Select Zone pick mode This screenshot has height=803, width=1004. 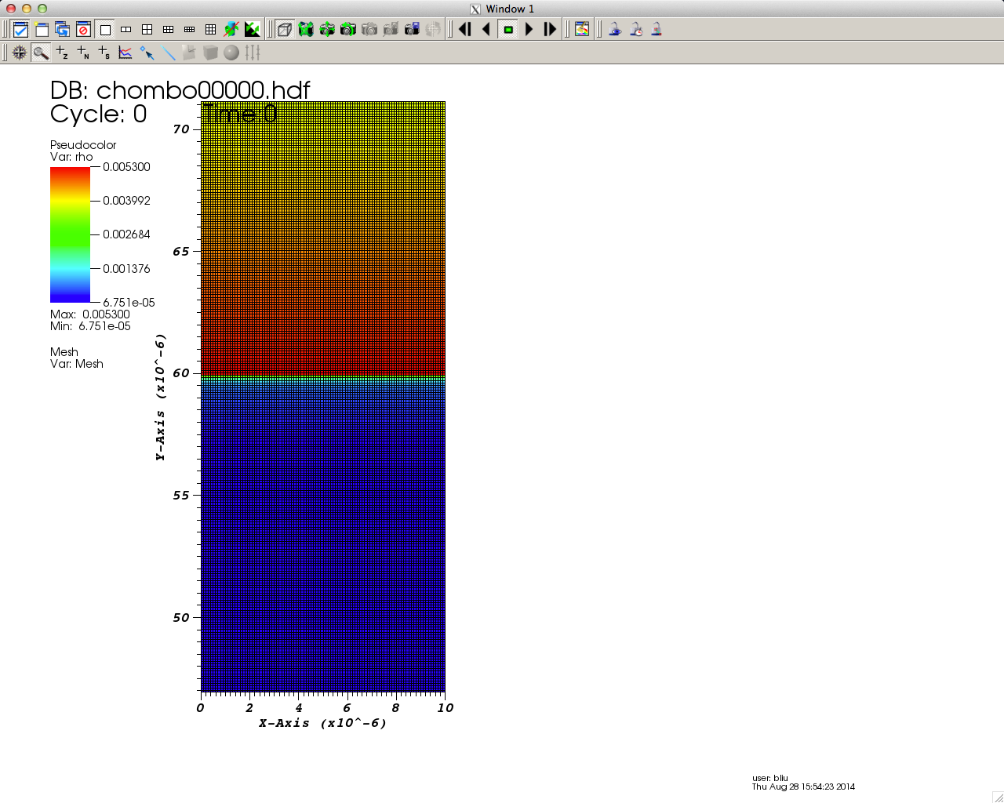coord(62,53)
